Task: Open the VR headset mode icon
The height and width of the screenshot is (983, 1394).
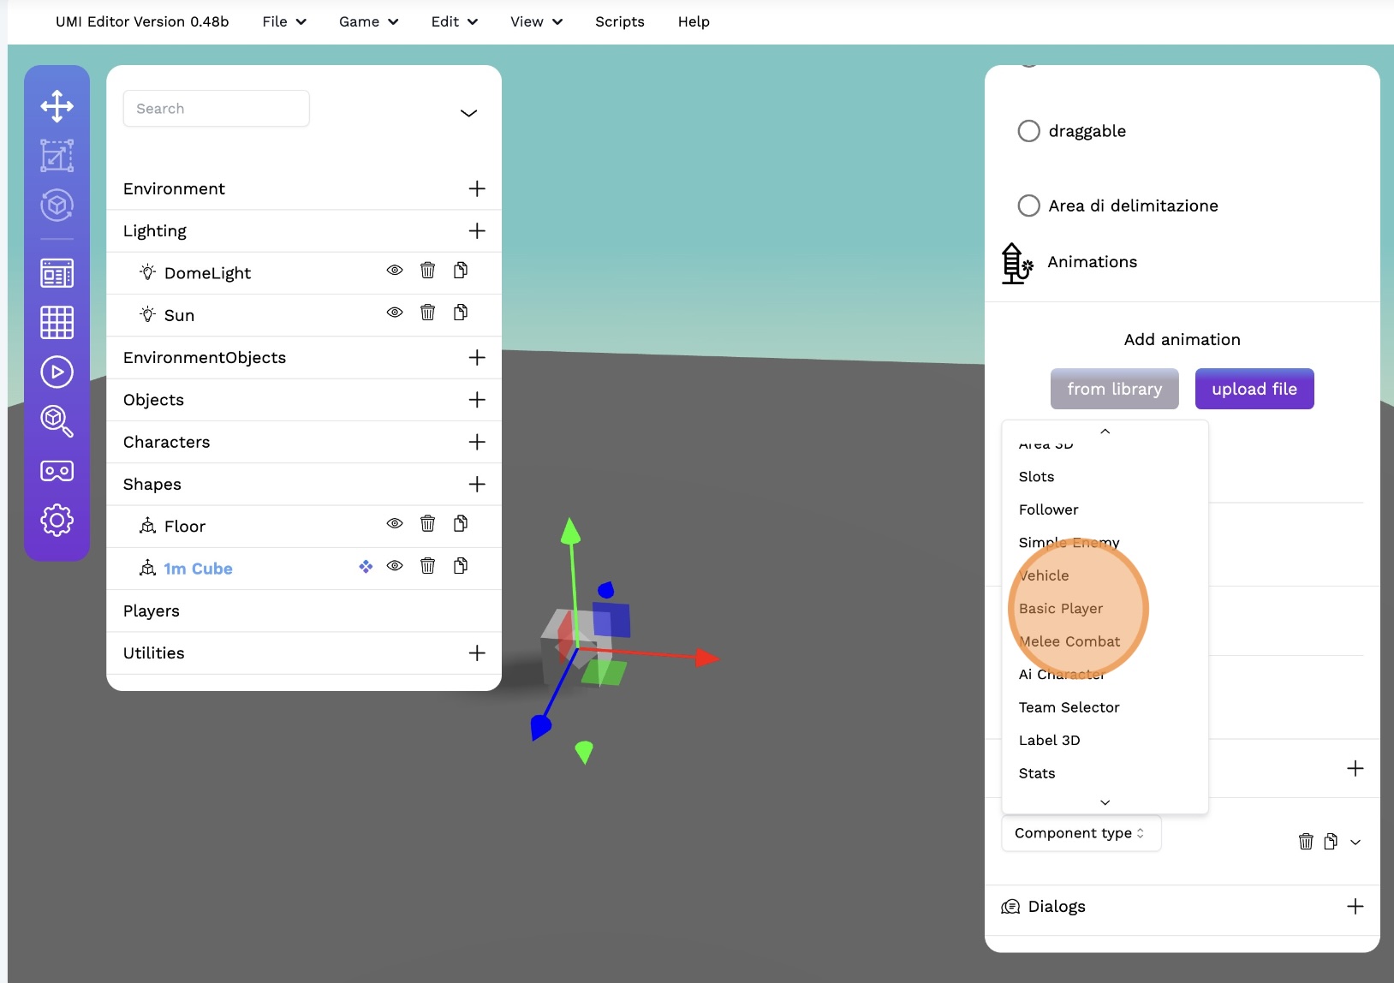Action: tap(57, 471)
